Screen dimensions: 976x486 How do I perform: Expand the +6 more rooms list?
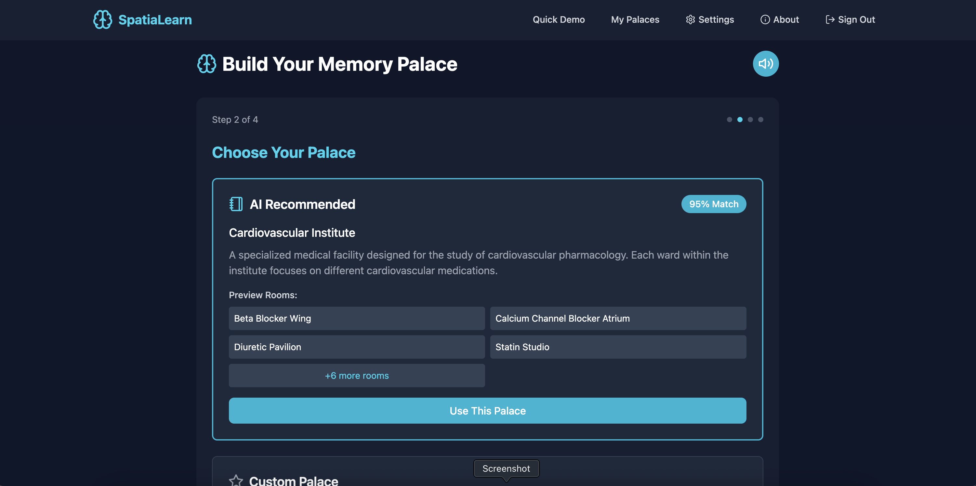pyautogui.click(x=357, y=376)
